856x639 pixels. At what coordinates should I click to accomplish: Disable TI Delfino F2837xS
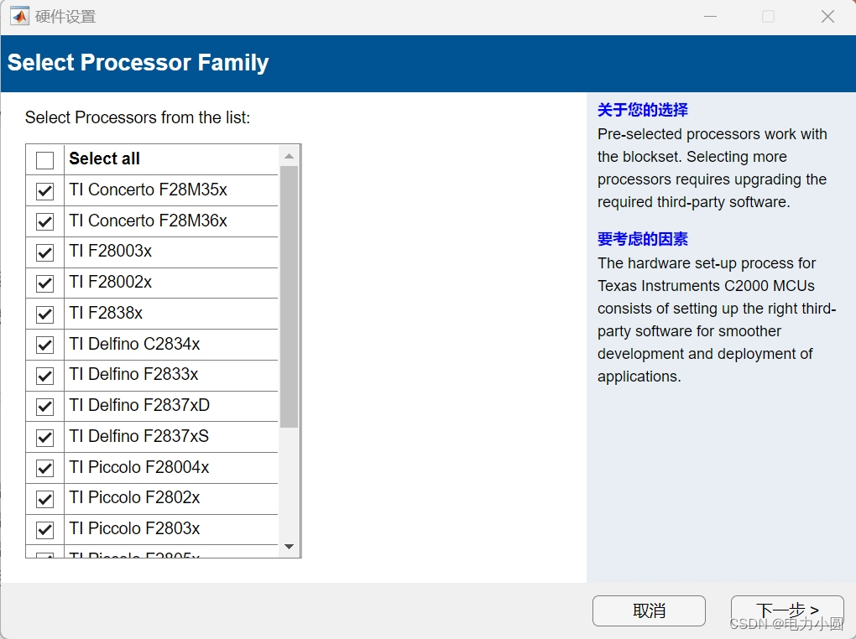coord(44,437)
